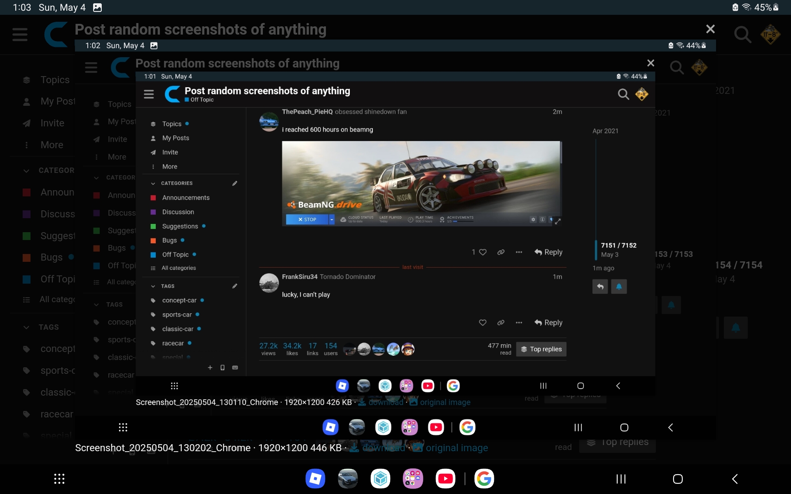Open the dropdown arrow beside the STOP button
791x494 pixels.
[x=331, y=219]
